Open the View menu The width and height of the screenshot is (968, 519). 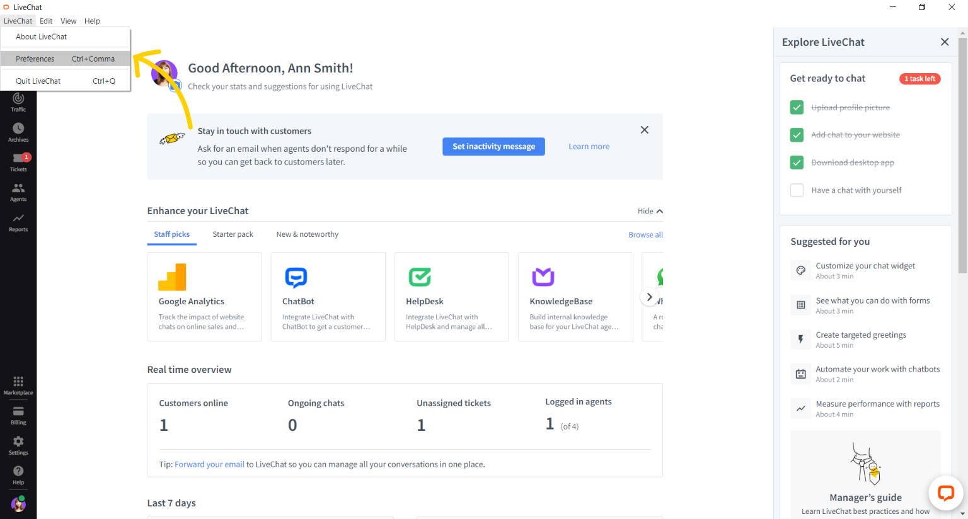[x=68, y=21]
